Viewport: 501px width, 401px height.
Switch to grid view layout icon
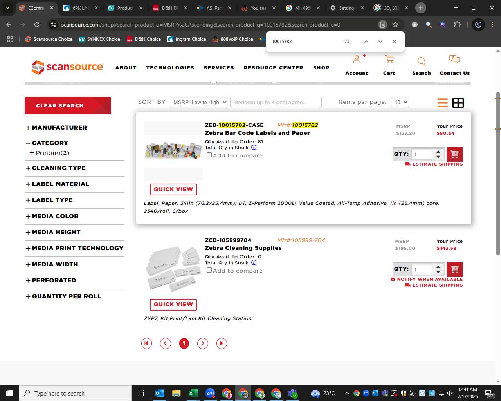(458, 103)
